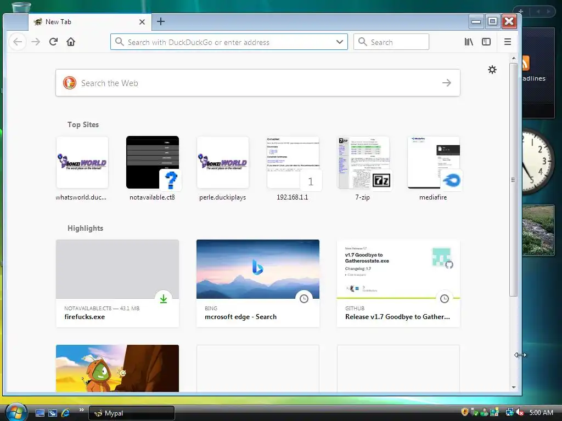
Task: Close the New Tab tab
Action: pos(142,22)
